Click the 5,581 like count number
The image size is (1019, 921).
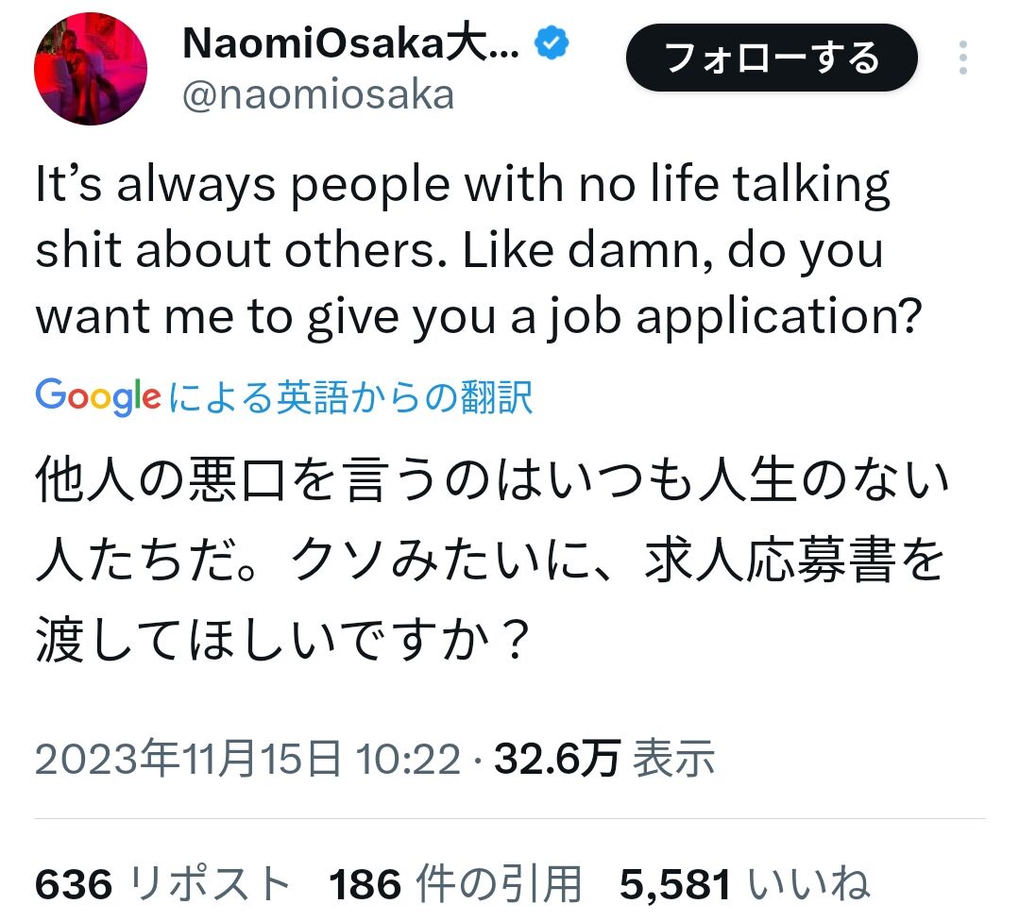click(675, 884)
